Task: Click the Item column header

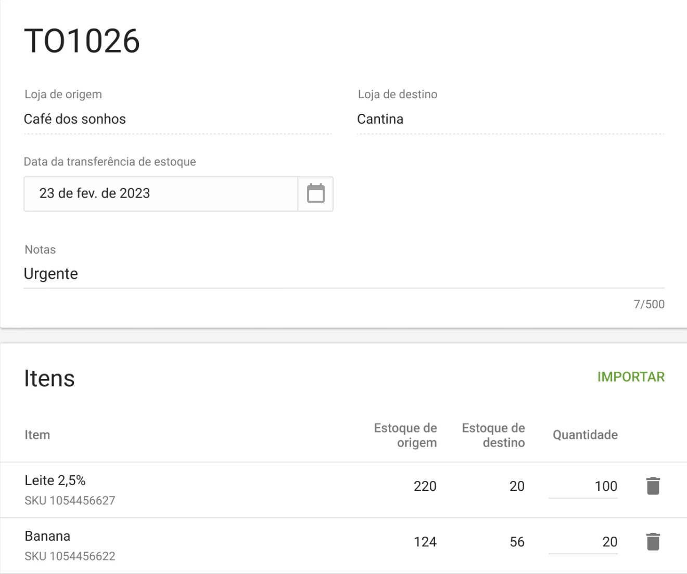Action: tap(37, 435)
